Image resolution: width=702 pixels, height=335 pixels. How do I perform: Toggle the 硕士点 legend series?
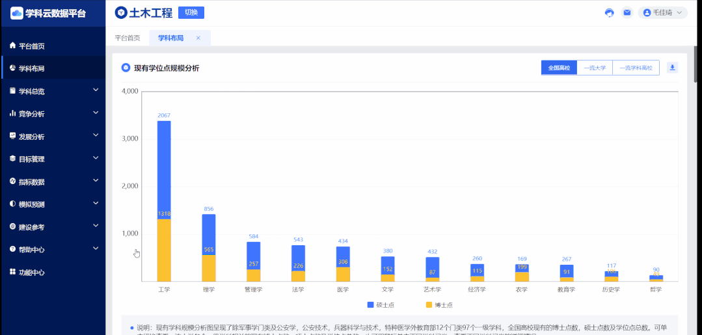(381, 305)
